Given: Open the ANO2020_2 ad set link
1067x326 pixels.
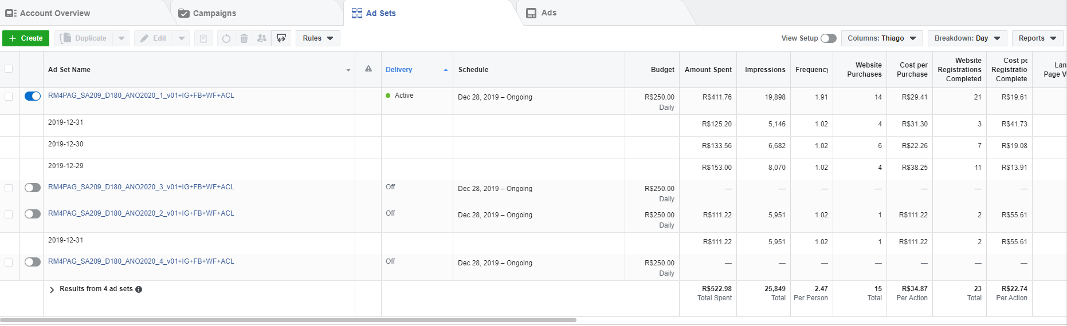Looking at the screenshot, I should (141, 213).
